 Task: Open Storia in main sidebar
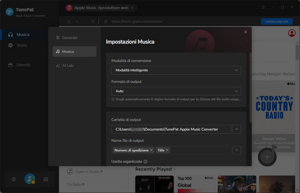22,45
